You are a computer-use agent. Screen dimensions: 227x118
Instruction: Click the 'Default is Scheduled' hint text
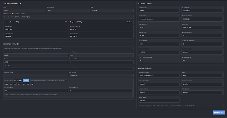68,95
